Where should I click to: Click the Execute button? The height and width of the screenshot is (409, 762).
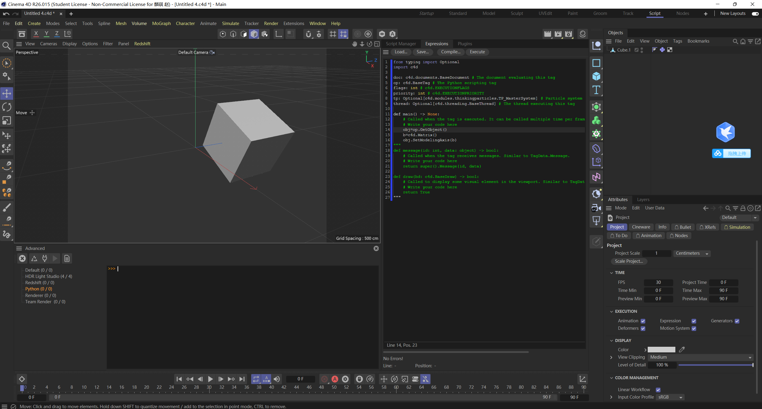click(477, 52)
